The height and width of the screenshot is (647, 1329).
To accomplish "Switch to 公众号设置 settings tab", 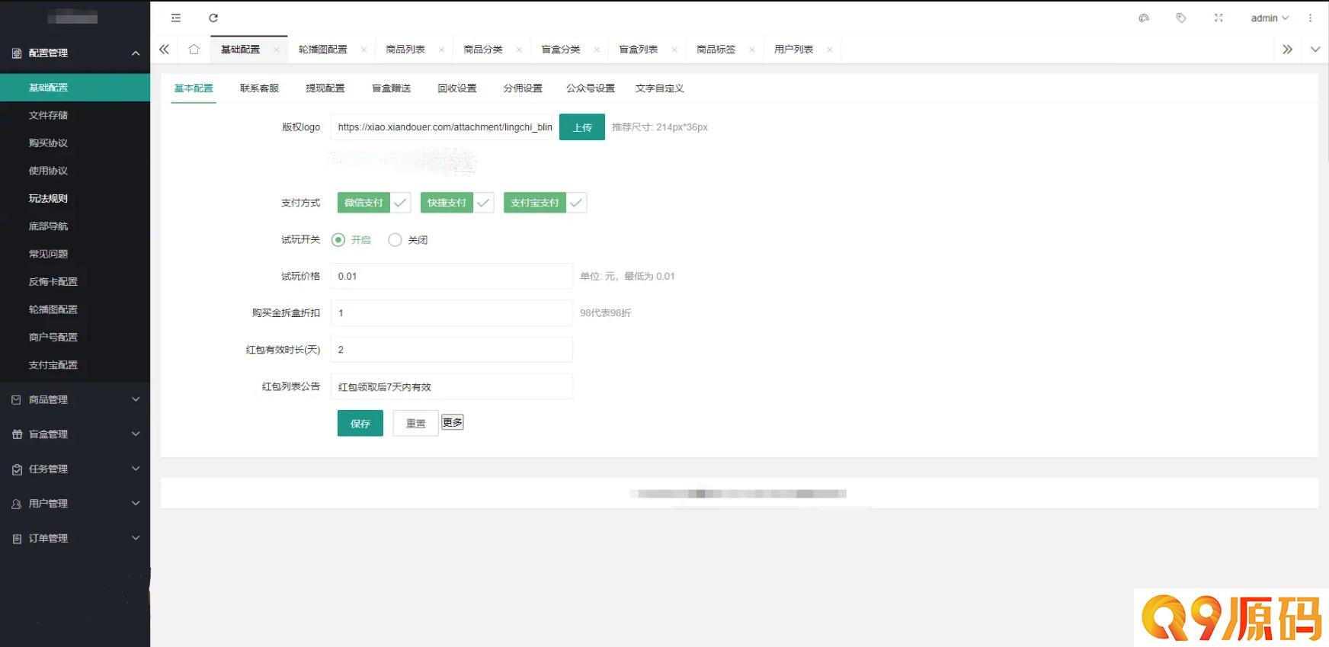I will [591, 88].
